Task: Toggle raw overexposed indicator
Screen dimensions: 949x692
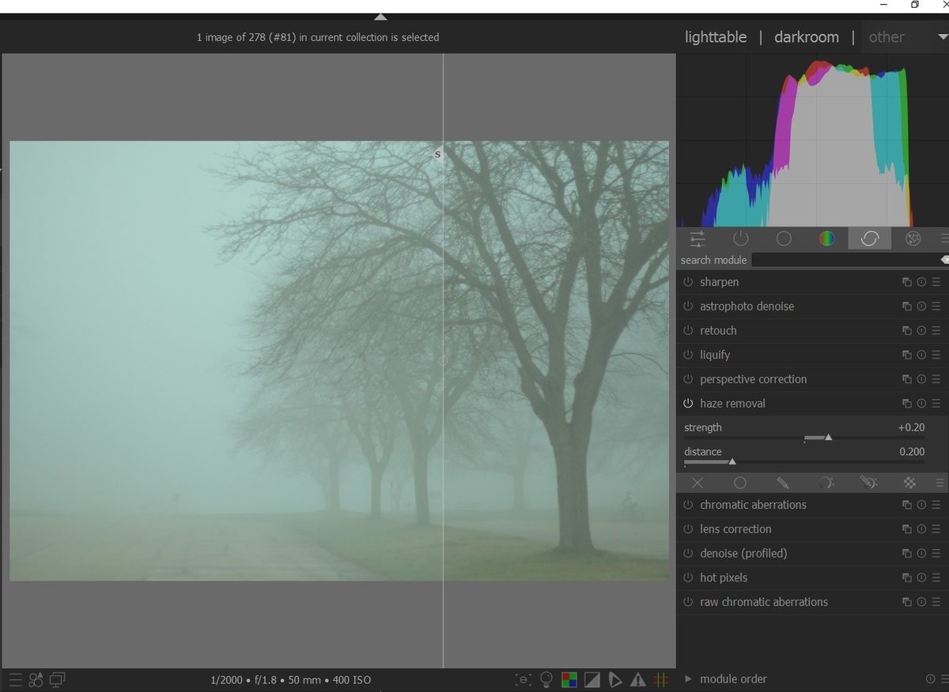Action: (x=569, y=679)
